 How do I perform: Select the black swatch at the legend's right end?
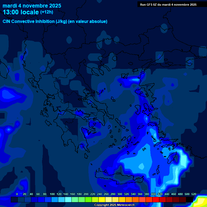(x=189, y=199)
